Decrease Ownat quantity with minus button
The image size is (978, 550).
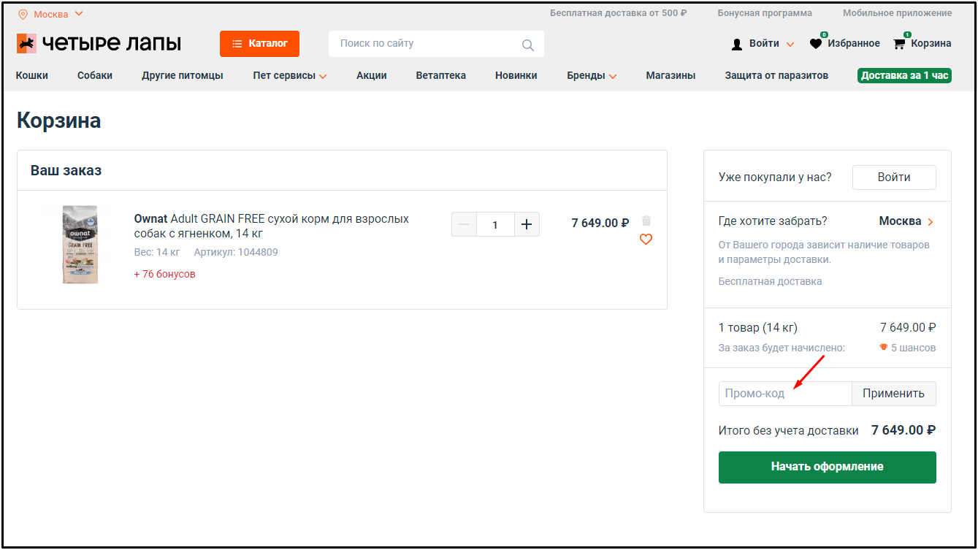tap(464, 224)
